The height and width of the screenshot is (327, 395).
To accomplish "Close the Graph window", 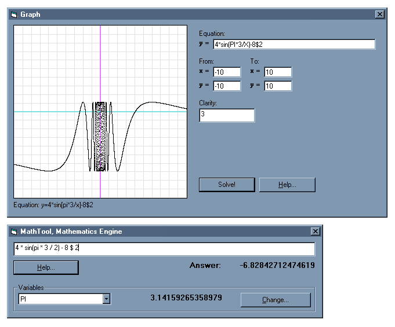I will (380, 14).
